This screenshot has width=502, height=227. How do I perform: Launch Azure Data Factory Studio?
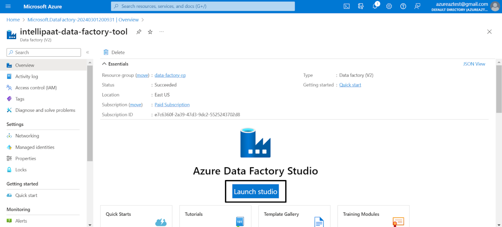coord(255,191)
